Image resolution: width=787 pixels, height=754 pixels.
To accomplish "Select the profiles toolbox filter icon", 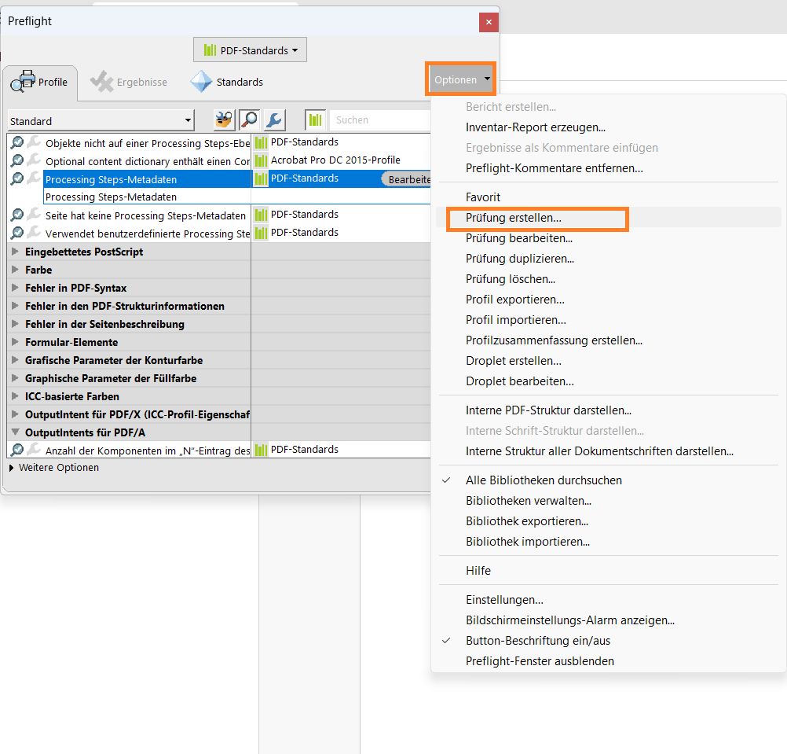I will click(224, 120).
